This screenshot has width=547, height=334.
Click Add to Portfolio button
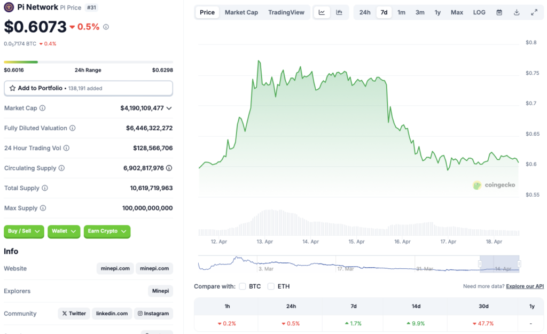(x=88, y=88)
